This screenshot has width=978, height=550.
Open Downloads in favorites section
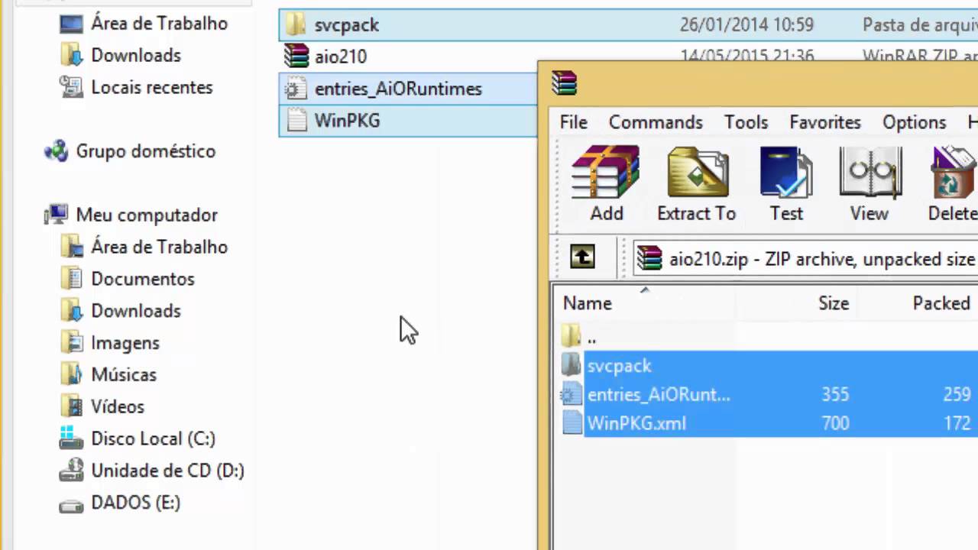click(136, 56)
